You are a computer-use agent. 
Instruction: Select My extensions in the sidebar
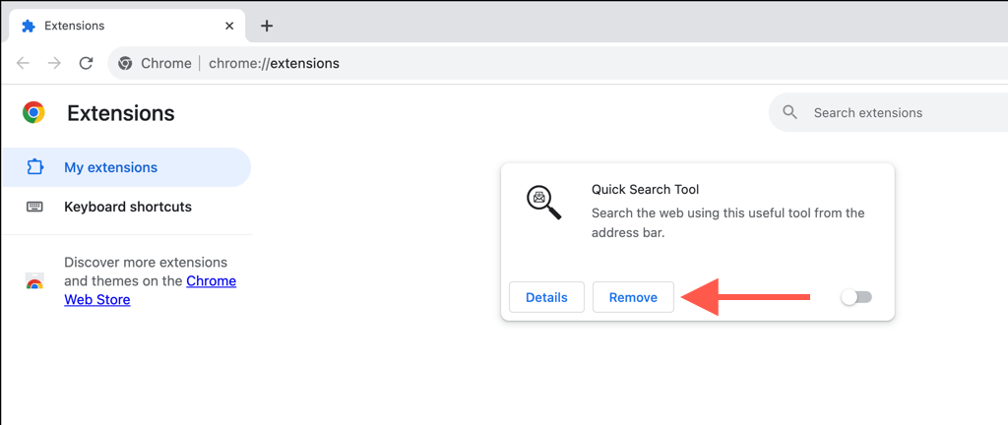tap(110, 167)
